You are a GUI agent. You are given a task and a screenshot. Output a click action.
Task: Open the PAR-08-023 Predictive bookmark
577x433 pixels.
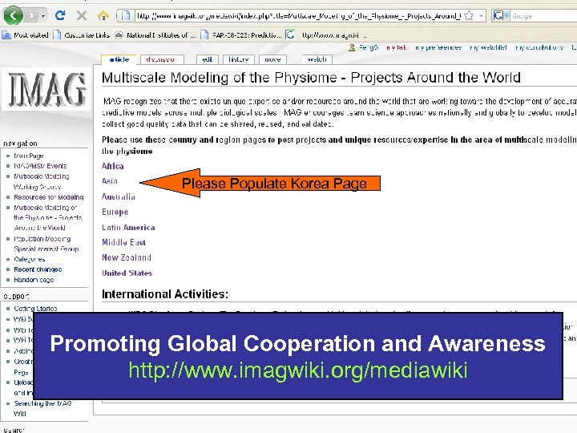click(x=241, y=35)
